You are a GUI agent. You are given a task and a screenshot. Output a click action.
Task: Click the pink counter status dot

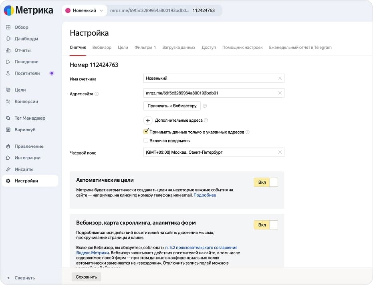68,10
